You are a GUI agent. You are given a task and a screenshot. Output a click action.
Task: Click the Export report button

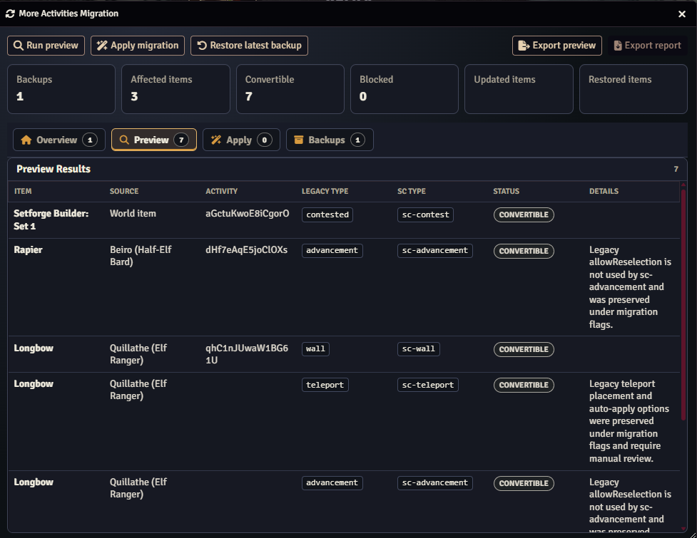647,46
